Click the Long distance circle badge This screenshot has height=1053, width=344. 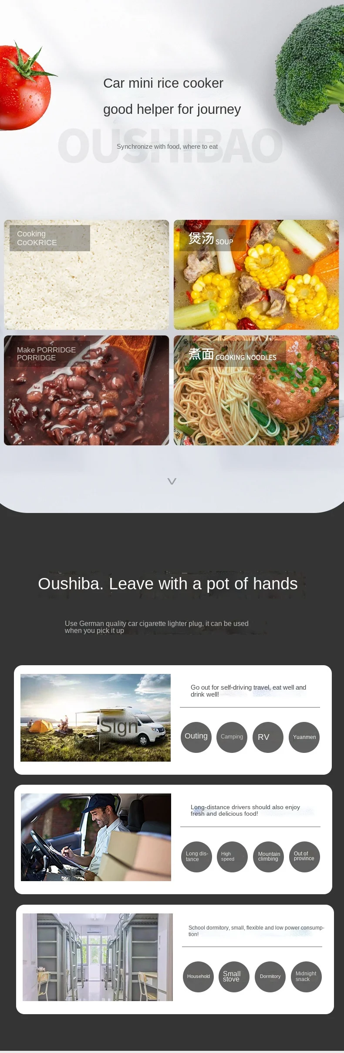pyautogui.click(x=197, y=857)
